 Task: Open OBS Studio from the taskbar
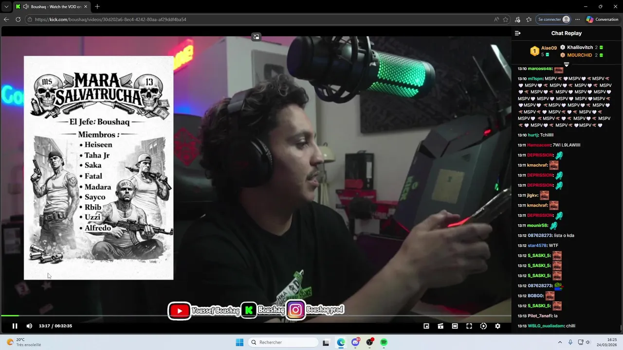370,342
